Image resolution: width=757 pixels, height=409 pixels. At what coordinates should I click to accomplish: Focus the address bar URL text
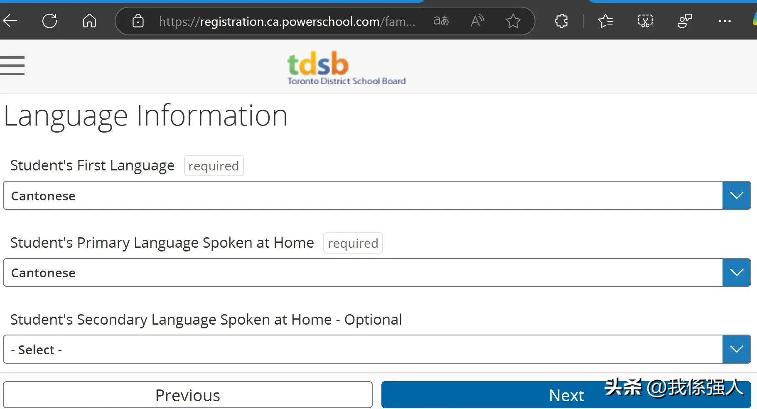coord(287,21)
